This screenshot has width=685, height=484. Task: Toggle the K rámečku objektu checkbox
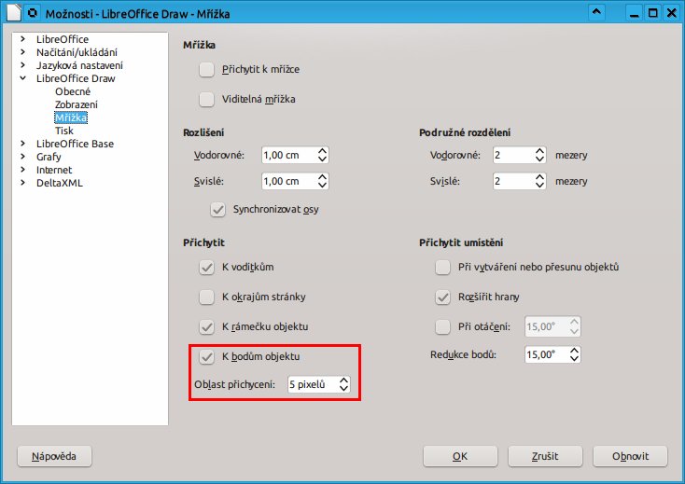pyautogui.click(x=206, y=326)
